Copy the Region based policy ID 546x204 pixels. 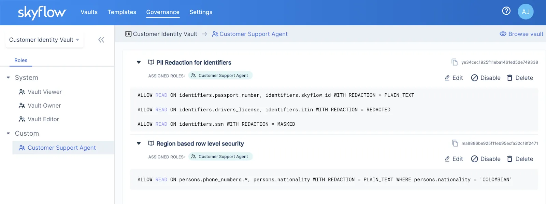(455, 143)
